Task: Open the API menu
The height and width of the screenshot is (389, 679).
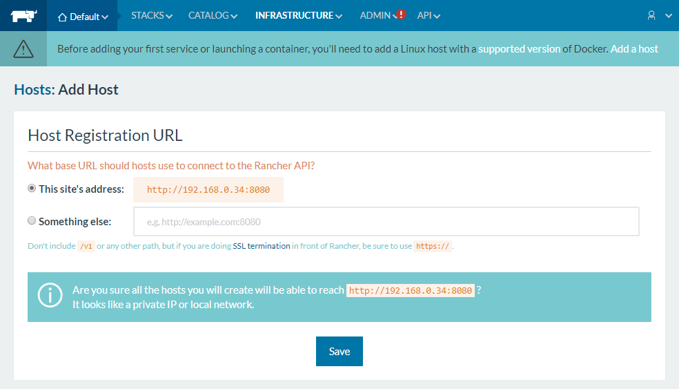Action: 429,15
